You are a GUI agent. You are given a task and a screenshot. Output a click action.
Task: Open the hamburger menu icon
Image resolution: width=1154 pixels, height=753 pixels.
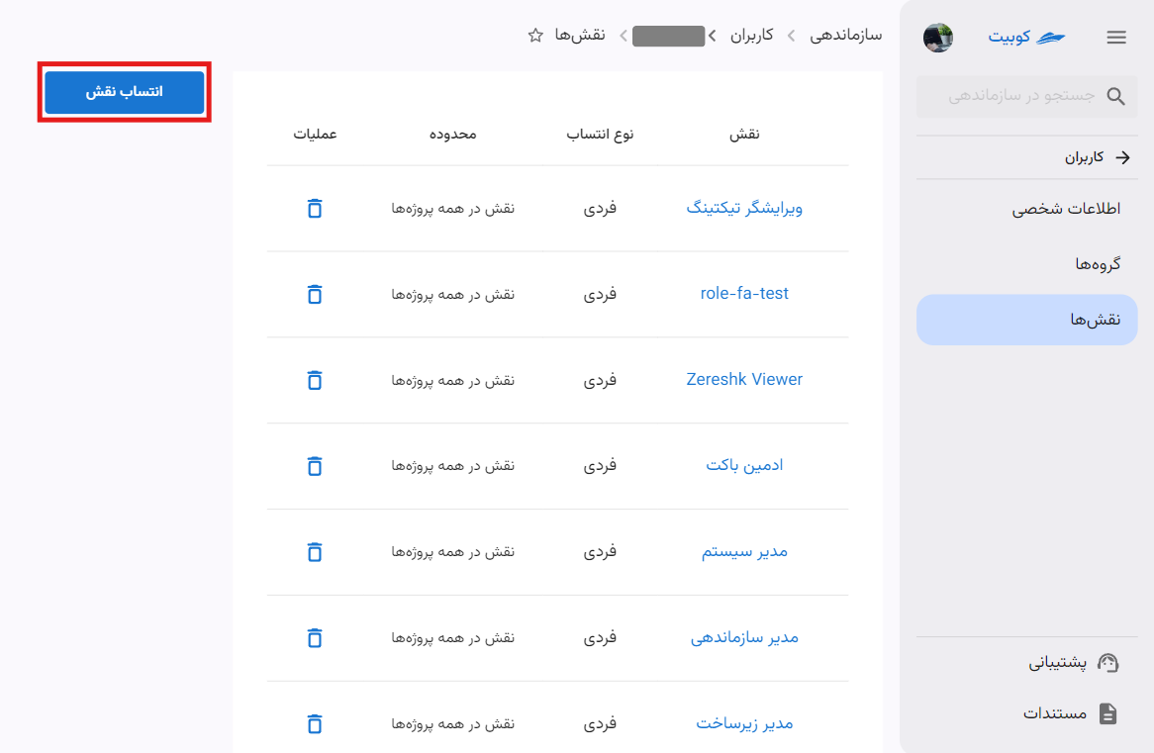point(1115,37)
